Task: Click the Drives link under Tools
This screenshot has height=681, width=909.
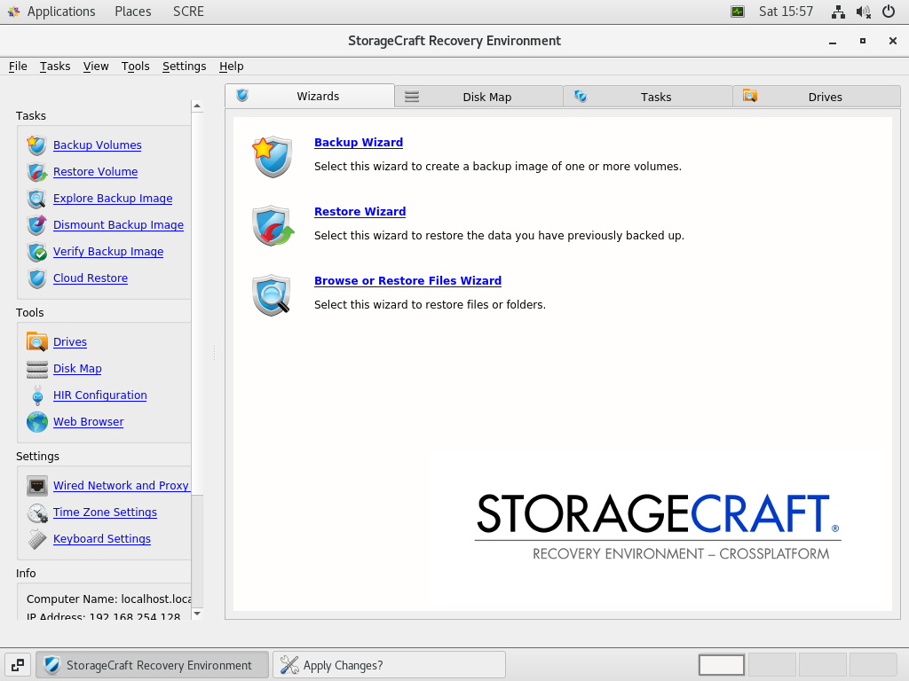Action: 70,341
